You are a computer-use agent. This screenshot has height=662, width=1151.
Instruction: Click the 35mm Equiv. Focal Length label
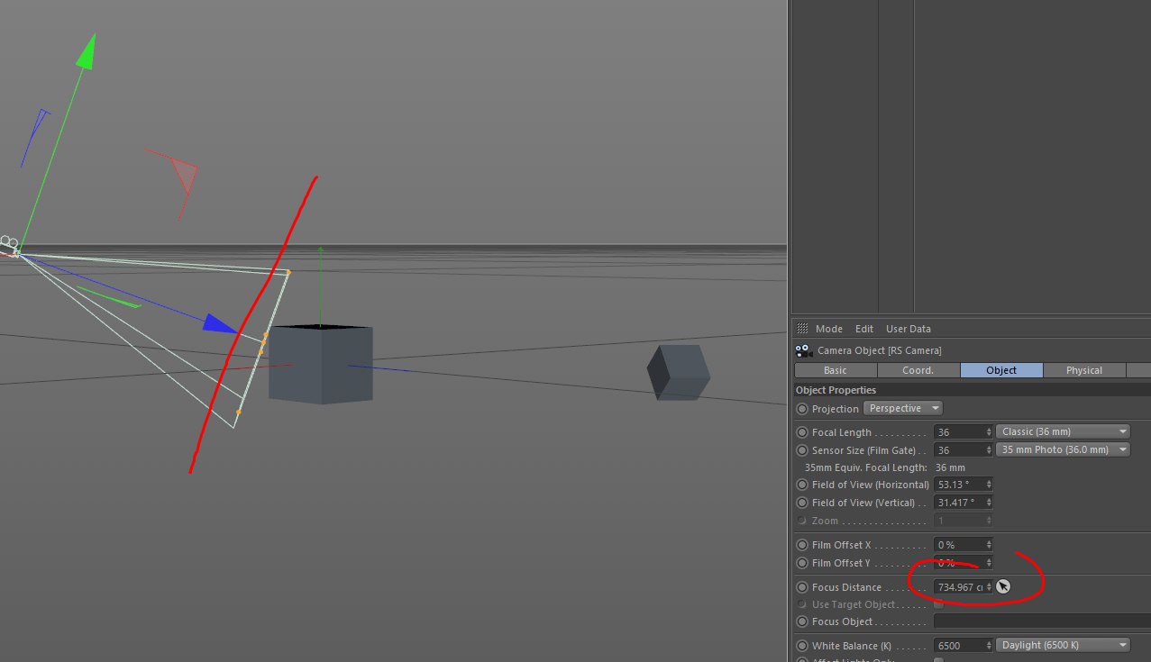(x=865, y=467)
